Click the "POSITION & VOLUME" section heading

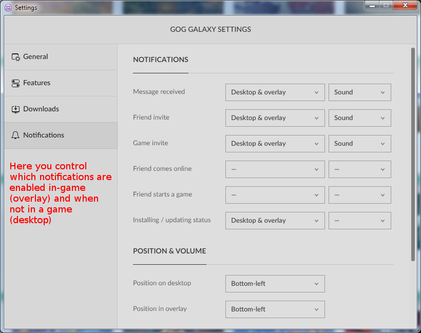pyautogui.click(x=170, y=251)
